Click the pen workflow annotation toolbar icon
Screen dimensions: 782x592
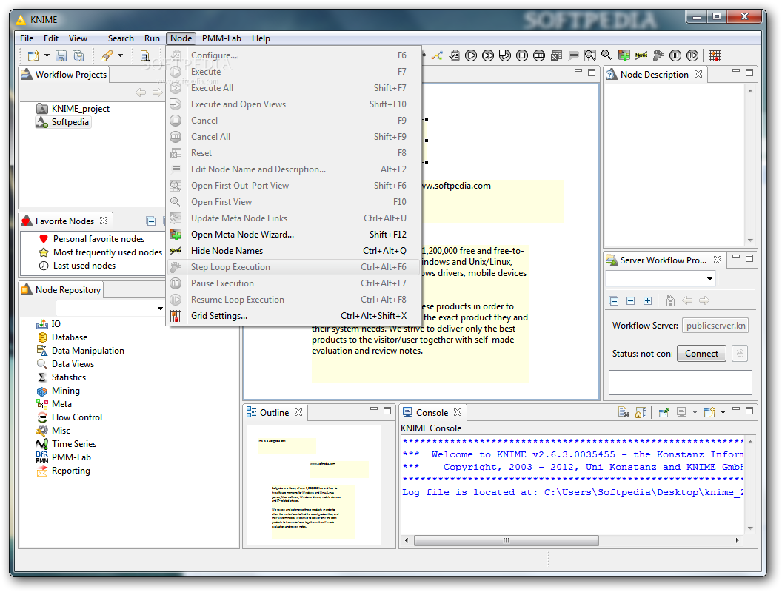[x=106, y=55]
